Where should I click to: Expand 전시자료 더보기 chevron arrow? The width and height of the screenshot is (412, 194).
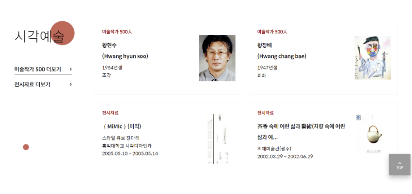tap(71, 84)
